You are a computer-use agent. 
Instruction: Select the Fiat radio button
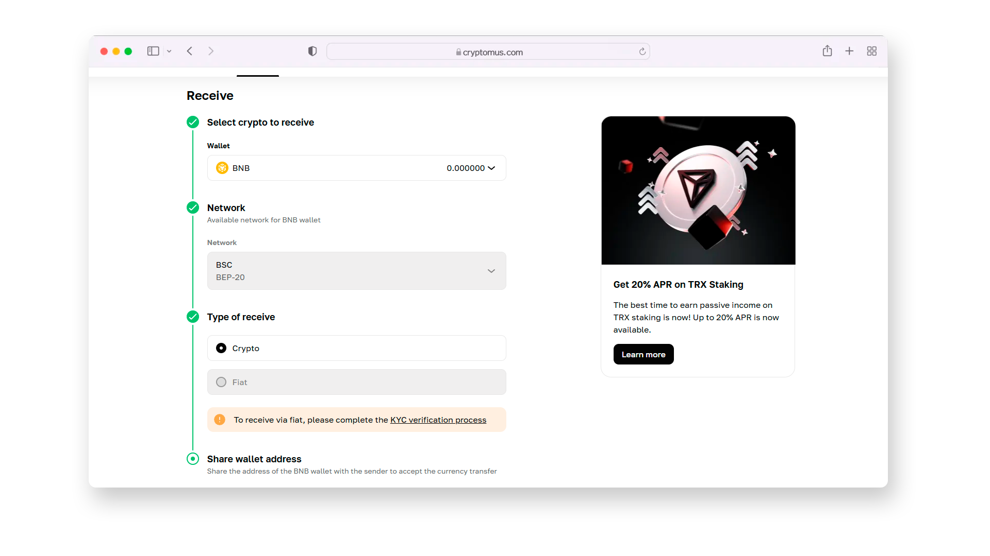pos(221,381)
